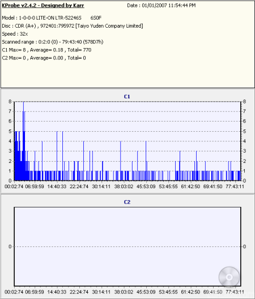Click the Disc Taiyo Yuden info line
Viewport: 255px width, 299px height.
point(73,26)
